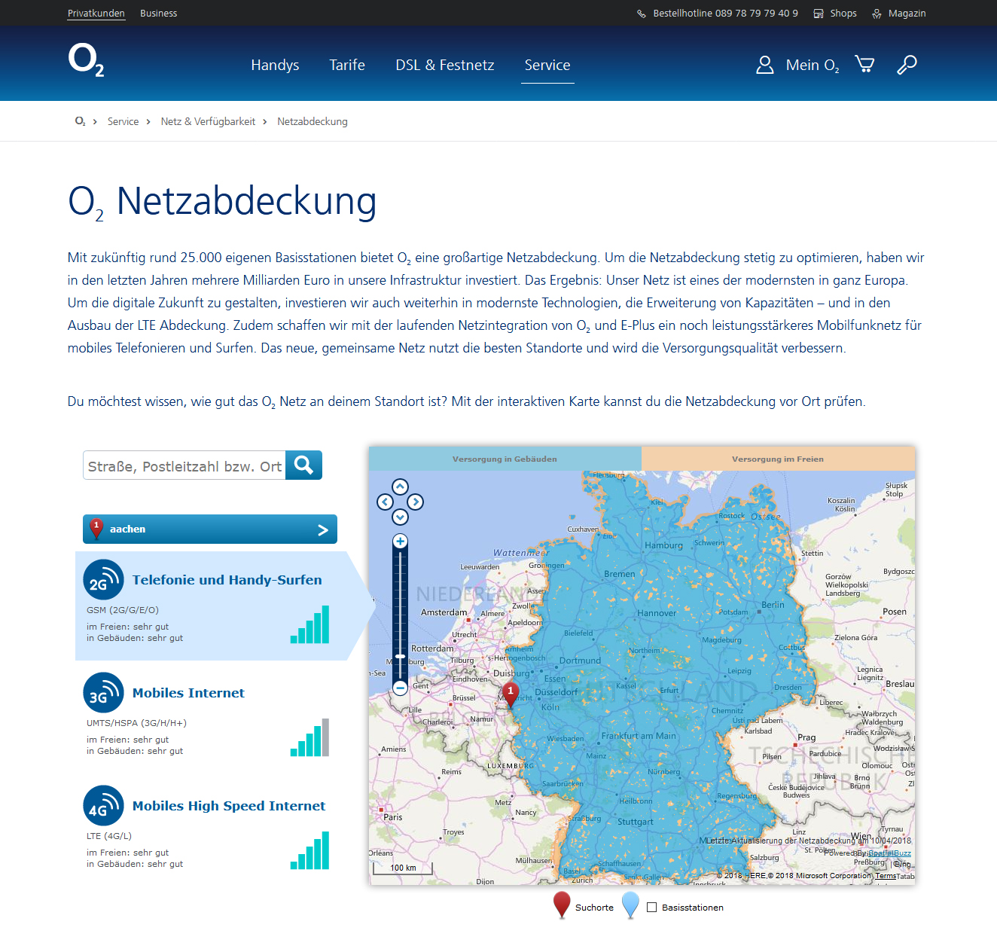This screenshot has width=997, height=949.
Task: Pan the map left
Action: (x=385, y=502)
